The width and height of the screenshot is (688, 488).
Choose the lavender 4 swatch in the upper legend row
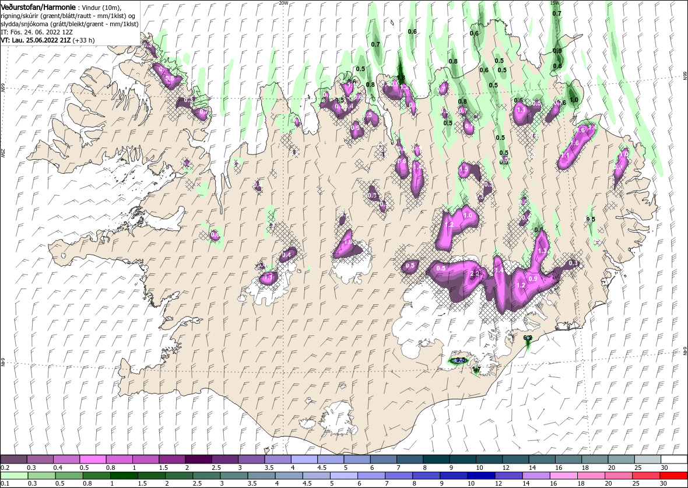coord(304,459)
